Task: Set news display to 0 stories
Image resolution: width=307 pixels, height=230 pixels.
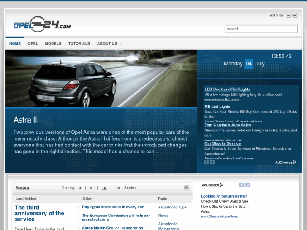Action: (x=80, y=188)
